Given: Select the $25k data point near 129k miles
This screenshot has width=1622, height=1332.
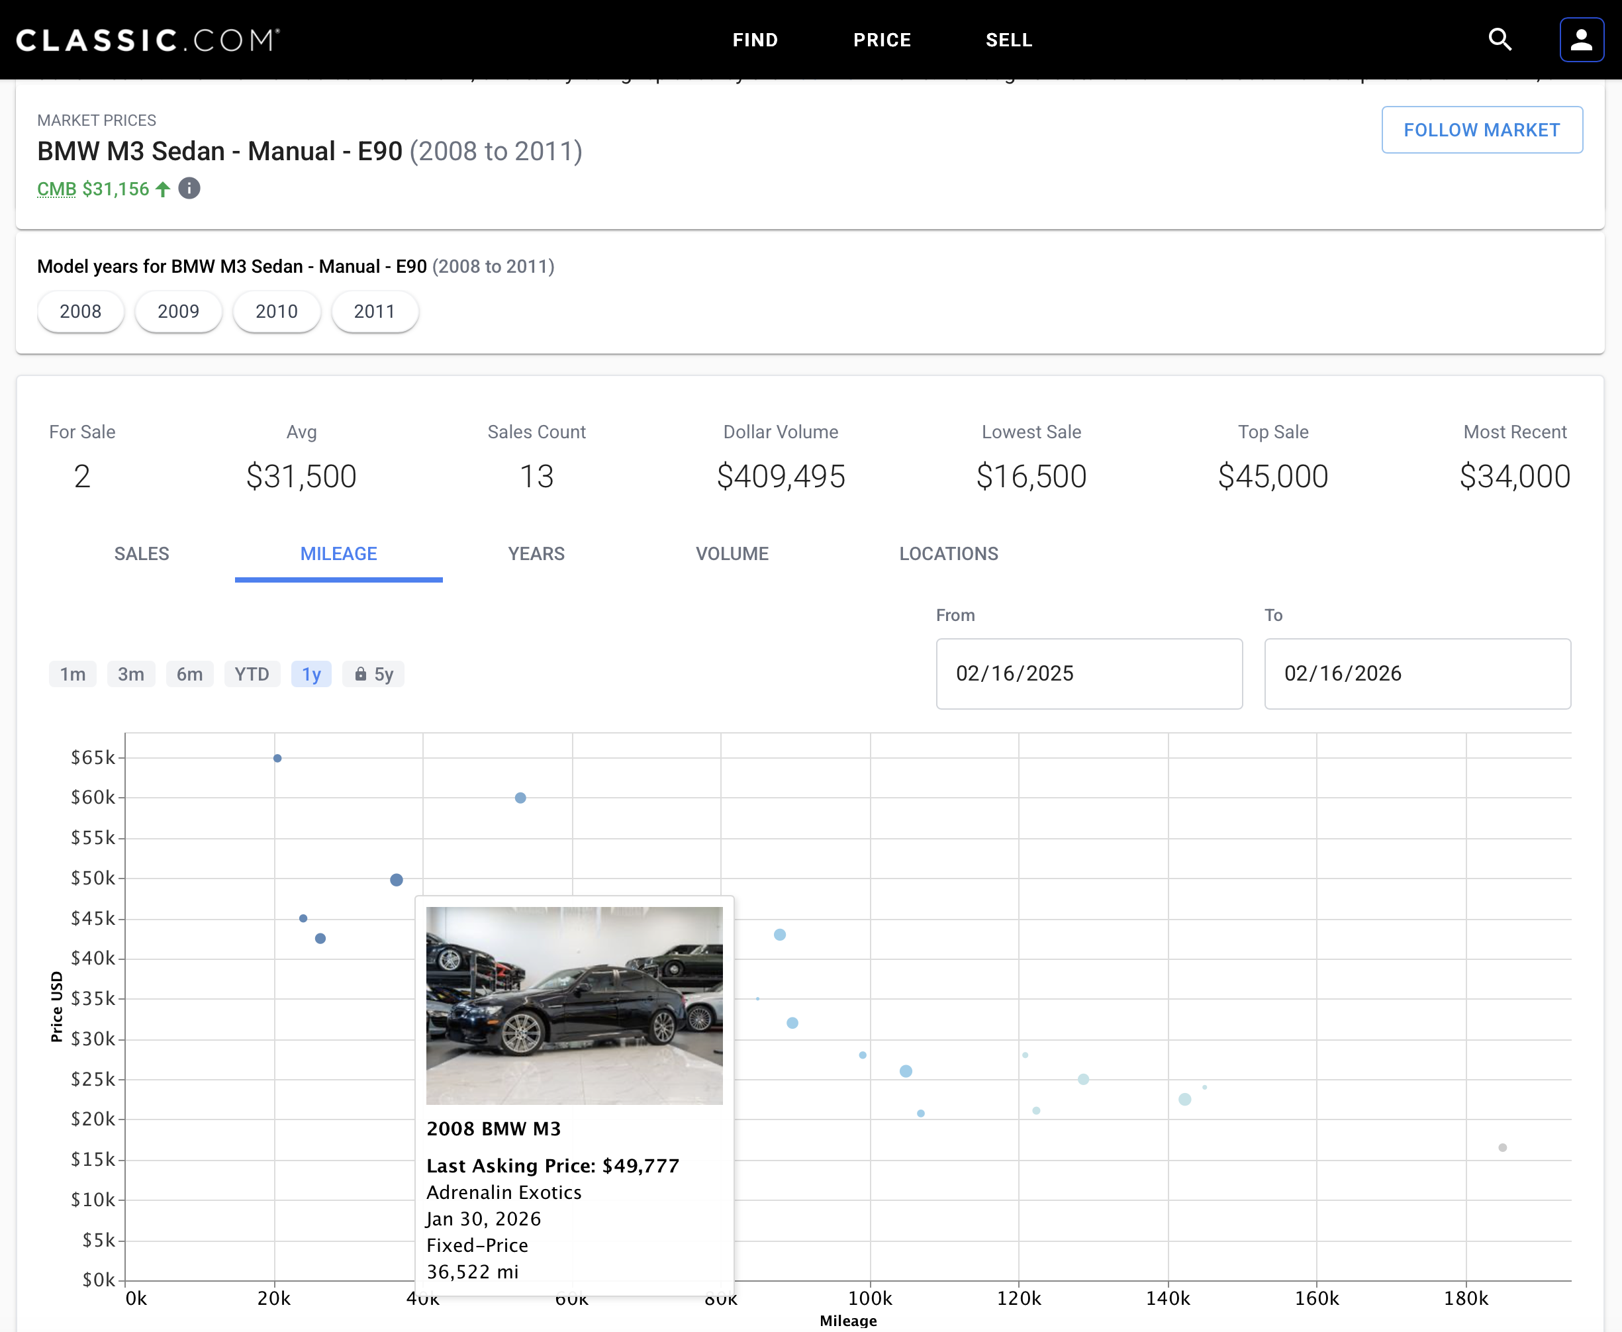Looking at the screenshot, I should pos(1083,1079).
